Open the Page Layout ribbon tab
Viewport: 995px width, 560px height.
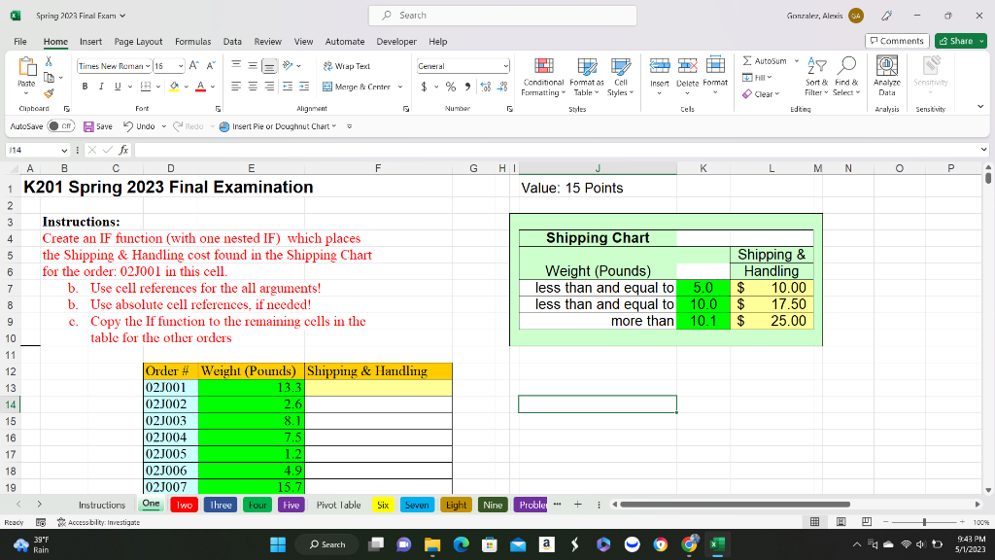pyautogui.click(x=138, y=41)
